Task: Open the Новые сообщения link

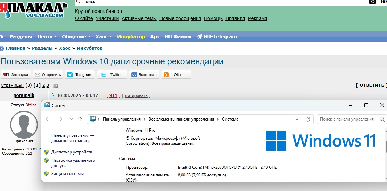Action: 180,18
